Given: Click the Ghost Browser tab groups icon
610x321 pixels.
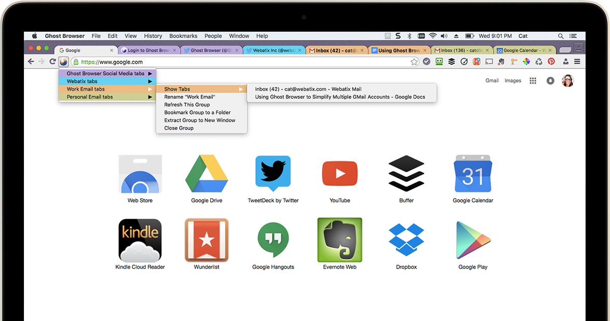Looking at the screenshot, I should tap(63, 62).
